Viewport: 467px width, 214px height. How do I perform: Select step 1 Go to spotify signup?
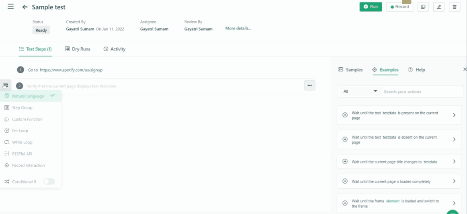click(x=165, y=70)
